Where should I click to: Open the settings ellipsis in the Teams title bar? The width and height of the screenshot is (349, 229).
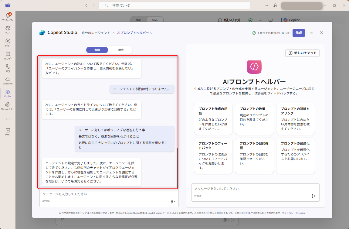(x=266, y=5)
